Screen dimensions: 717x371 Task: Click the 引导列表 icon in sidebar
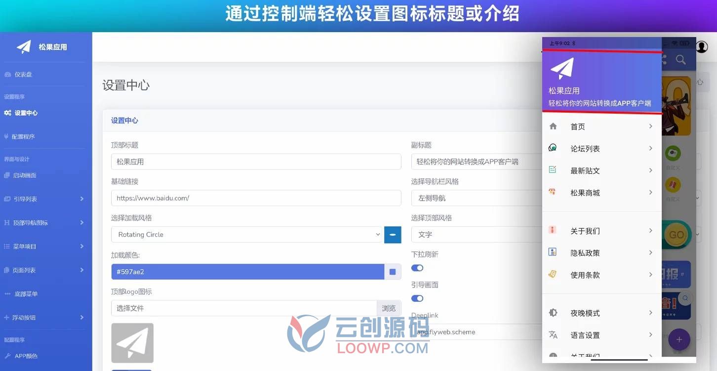click(x=7, y=199)
